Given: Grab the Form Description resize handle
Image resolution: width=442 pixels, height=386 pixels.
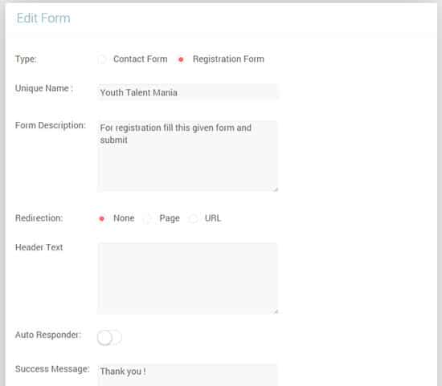Looking at the screenshot, I should coord(276,189).
